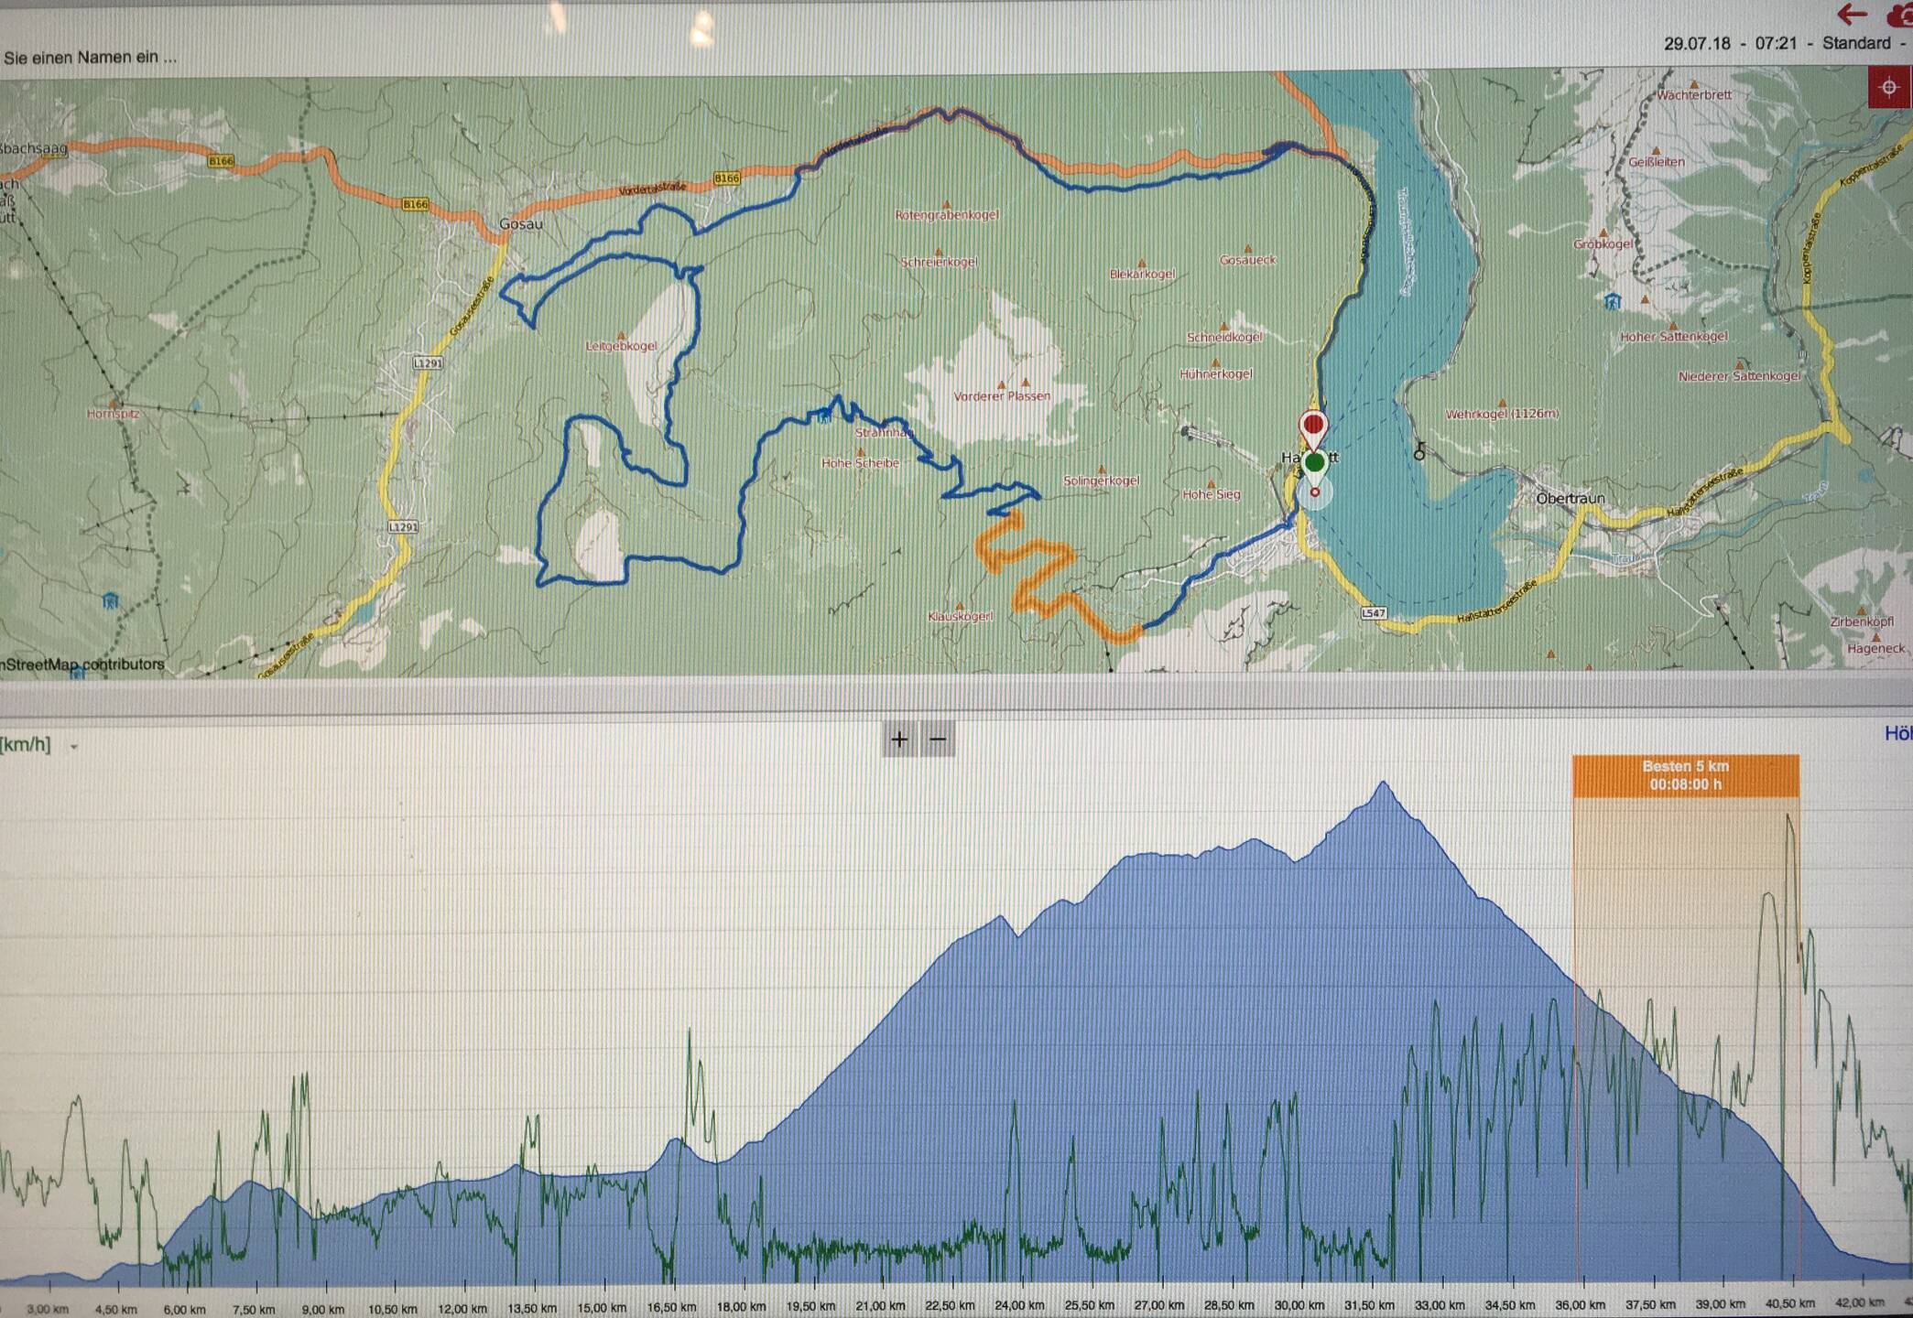Zoom in chart with plus button

899,740
